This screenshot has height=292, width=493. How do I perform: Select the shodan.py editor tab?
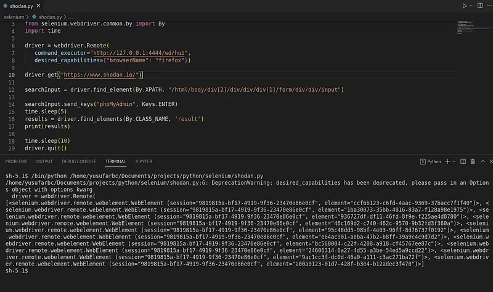[22, 6]
